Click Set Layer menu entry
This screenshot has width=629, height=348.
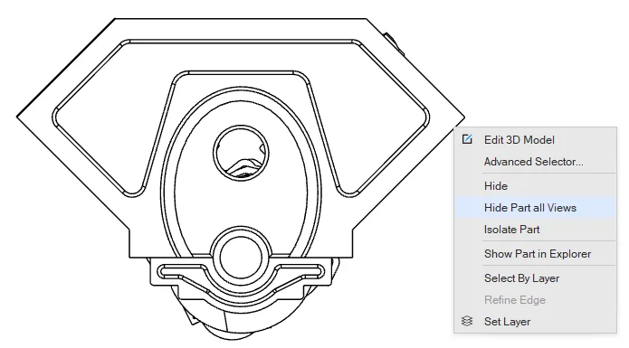535,322
